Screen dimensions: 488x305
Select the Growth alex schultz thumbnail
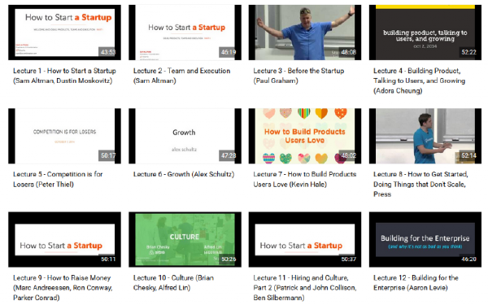click(x=185, y=136)
